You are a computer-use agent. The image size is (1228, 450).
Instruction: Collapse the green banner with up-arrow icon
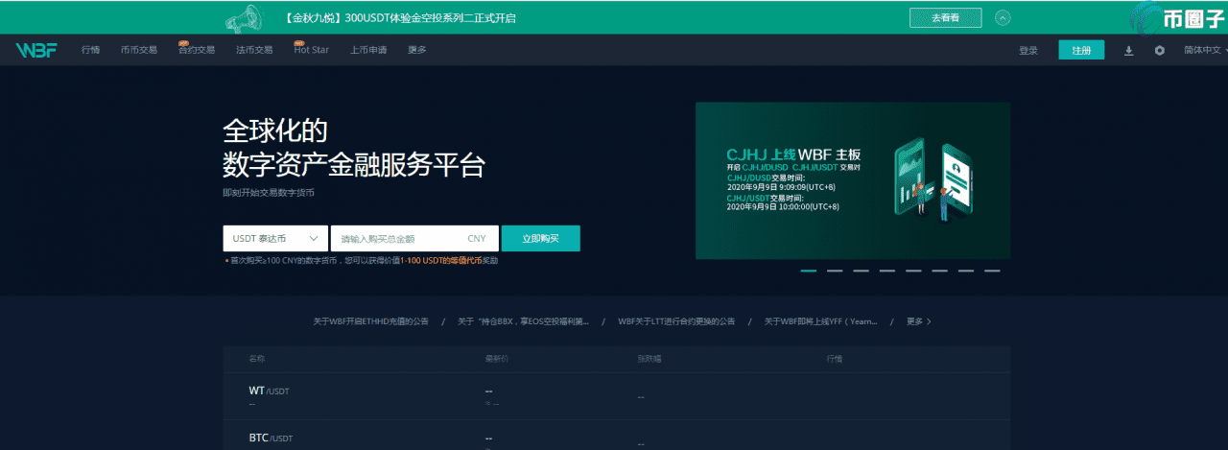click(x=1003, y=17)
